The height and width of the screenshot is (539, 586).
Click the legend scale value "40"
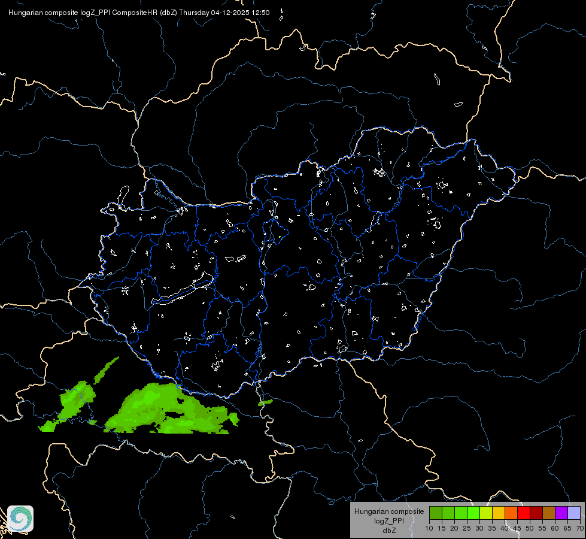(x=505, y=529)
